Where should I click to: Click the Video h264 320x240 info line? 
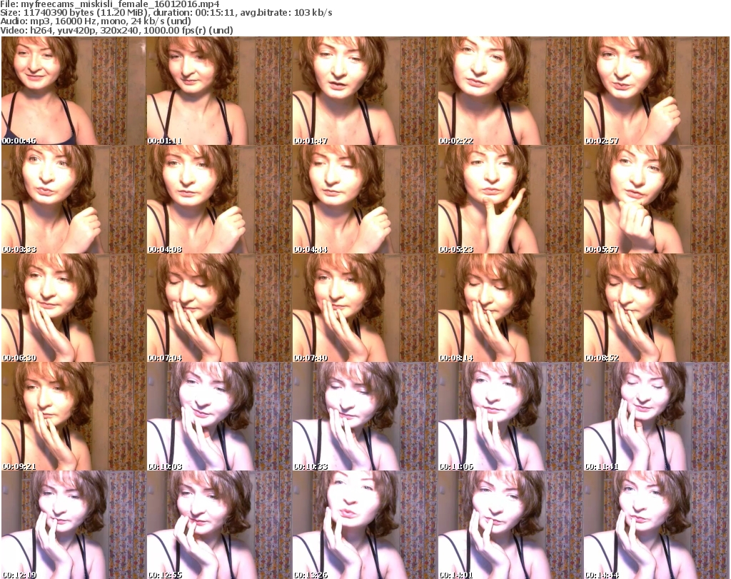[x=116, y=30]
